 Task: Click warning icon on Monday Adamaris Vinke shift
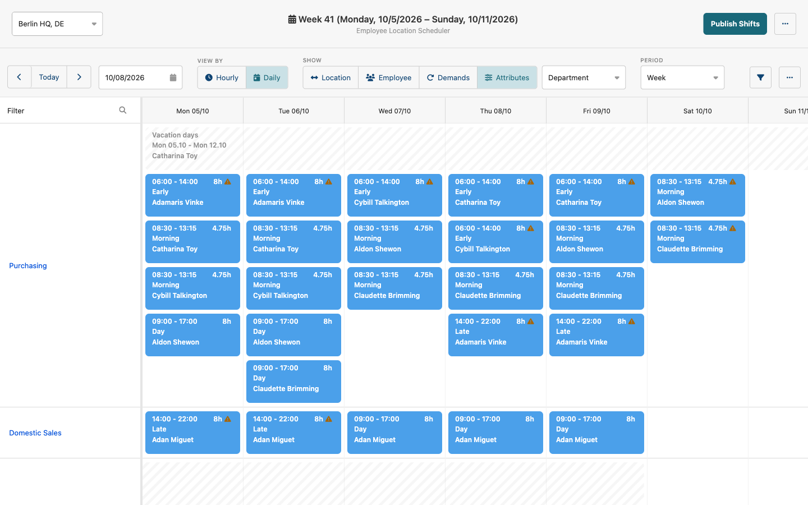coord(228,182)
